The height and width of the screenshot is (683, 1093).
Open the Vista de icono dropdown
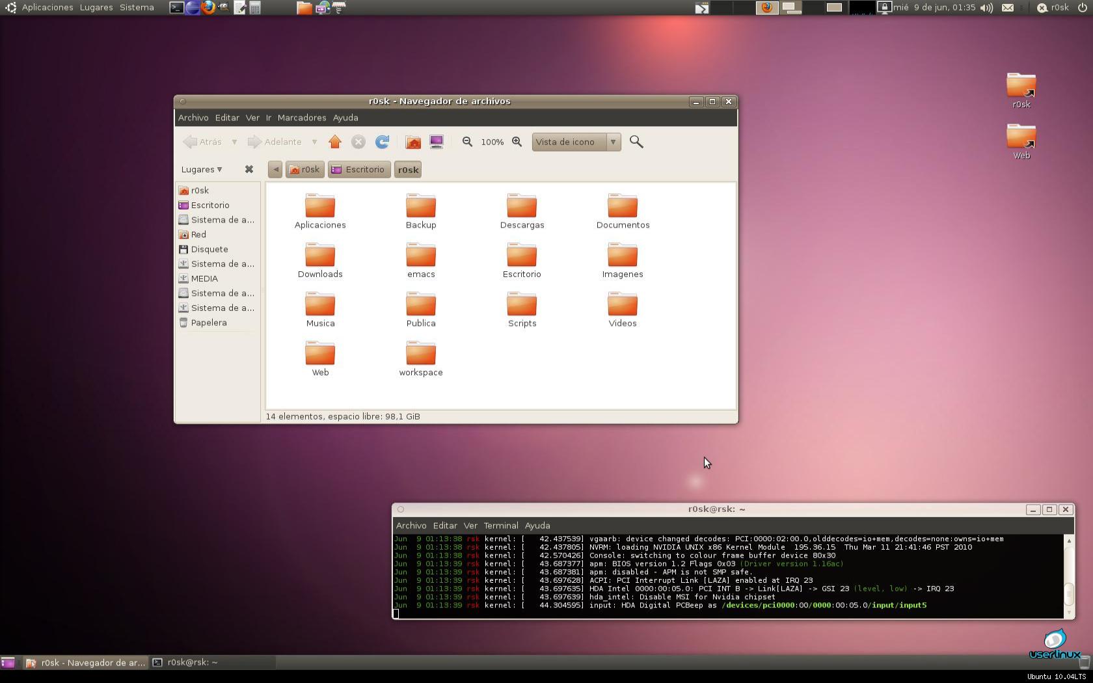pos(576,142)
